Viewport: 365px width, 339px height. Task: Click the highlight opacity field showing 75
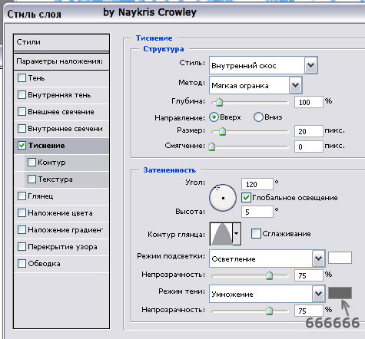coord(309,275)
